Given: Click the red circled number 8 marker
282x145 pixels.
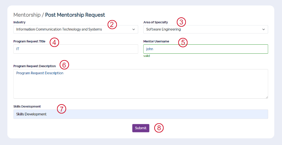Looking at the screenshot, I should (159, 128).
